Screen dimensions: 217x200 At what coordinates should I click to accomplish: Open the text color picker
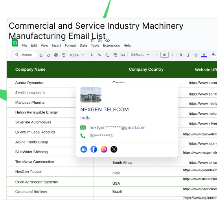204,55
